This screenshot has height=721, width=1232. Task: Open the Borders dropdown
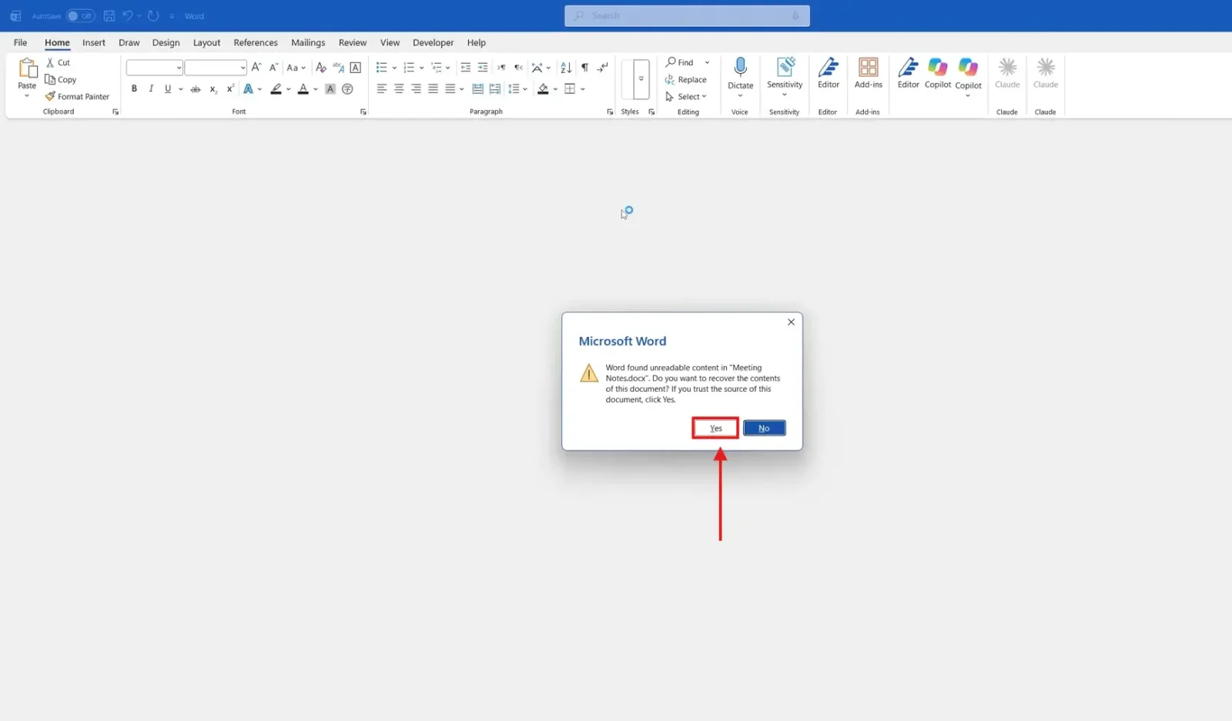(x=583, y=89)
